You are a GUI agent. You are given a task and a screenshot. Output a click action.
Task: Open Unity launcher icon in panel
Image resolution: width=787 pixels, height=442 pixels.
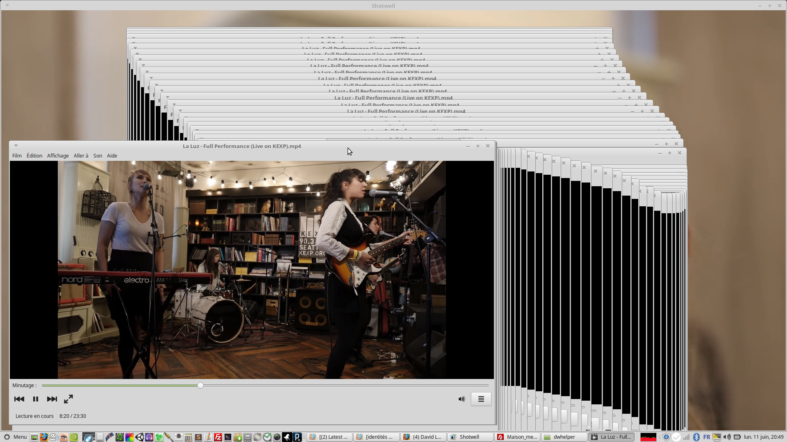139,437
